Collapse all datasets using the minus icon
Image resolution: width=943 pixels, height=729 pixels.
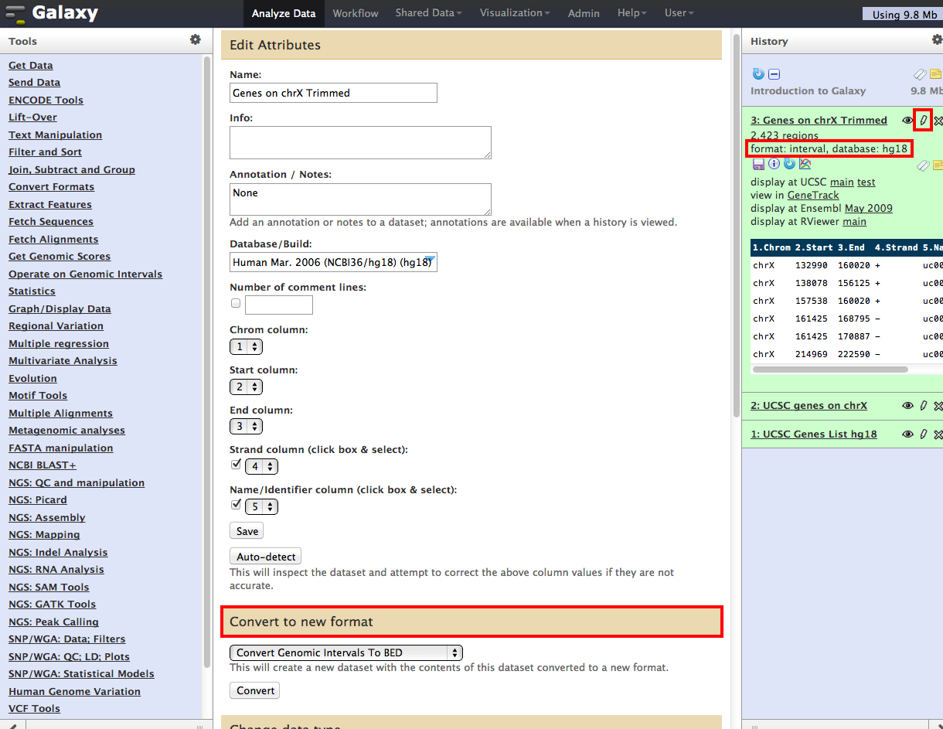tap(774, 74)
